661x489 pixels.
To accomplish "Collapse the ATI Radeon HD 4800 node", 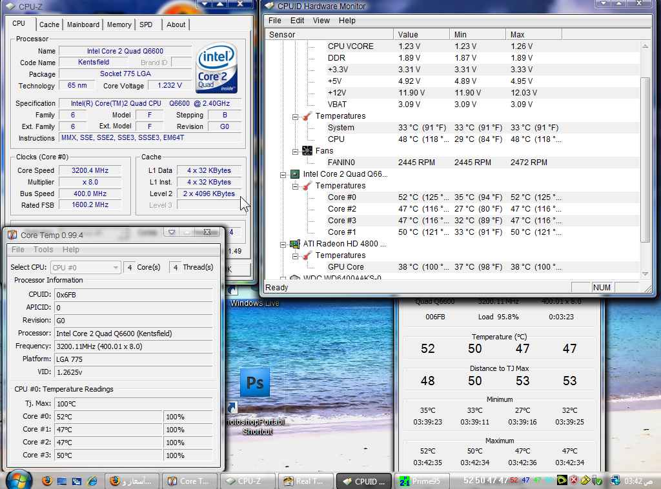I will [x=283, y=245].
